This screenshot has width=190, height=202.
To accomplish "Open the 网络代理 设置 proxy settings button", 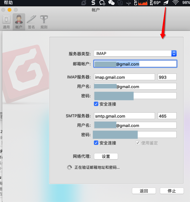I will [106, 157].
